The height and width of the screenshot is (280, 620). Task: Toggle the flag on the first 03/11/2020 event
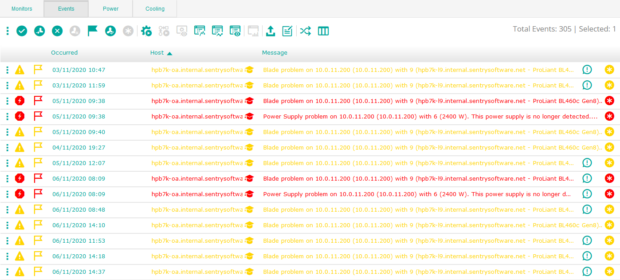38,70
